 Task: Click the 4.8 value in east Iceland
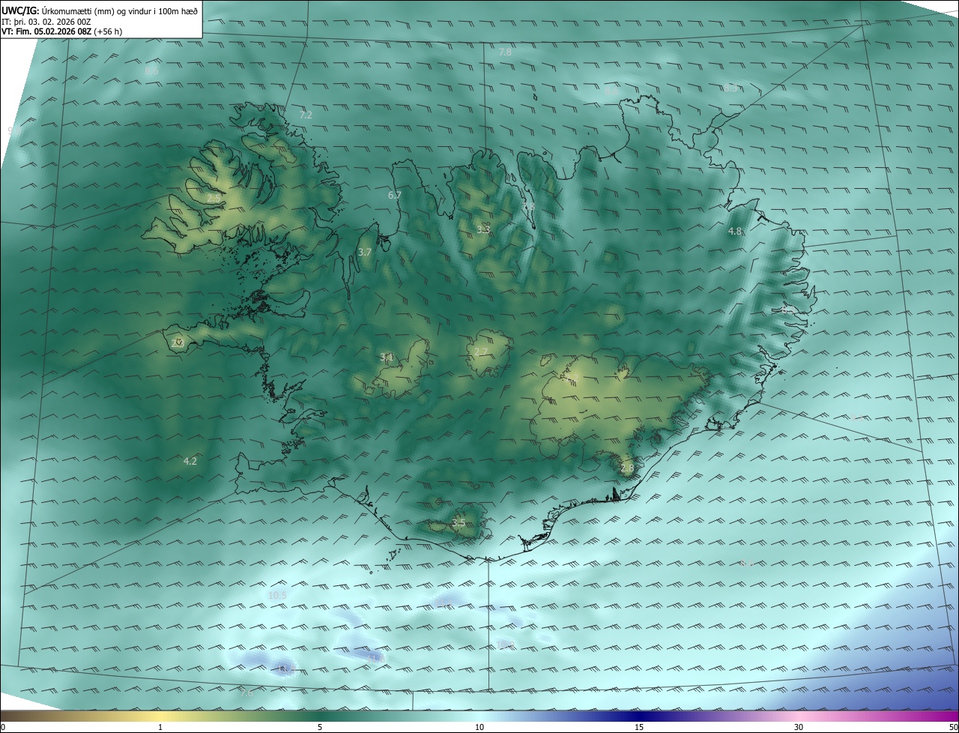[x=735, y=232]
